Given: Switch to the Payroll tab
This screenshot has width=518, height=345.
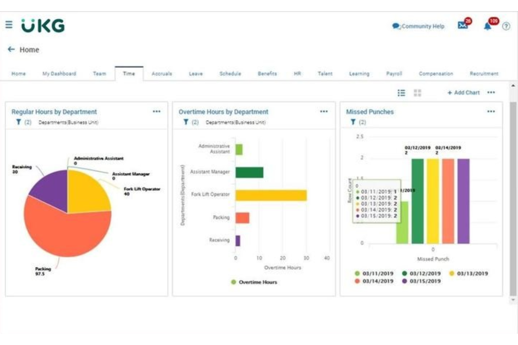Looking at the screenshot, I should pyautogui.click(x=394, y=74).
